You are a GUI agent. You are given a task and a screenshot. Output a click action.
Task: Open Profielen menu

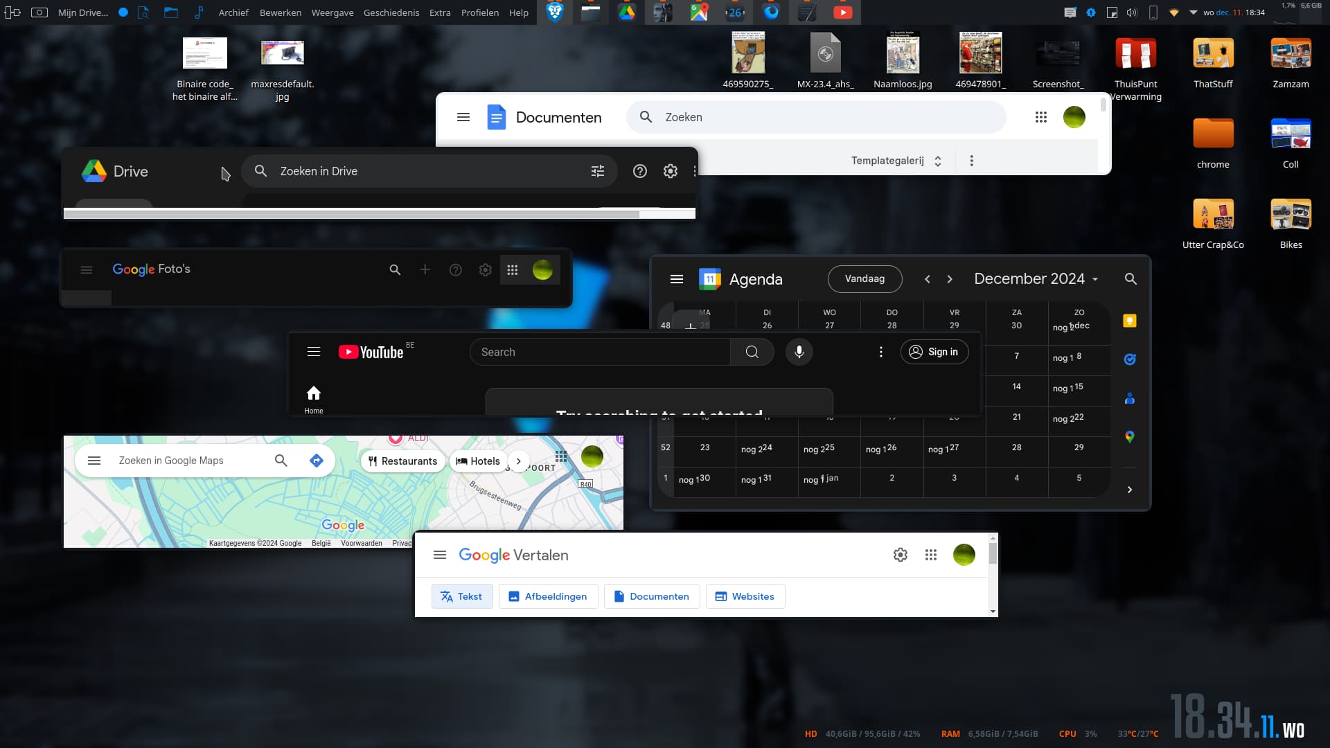[x=480, y=12]
